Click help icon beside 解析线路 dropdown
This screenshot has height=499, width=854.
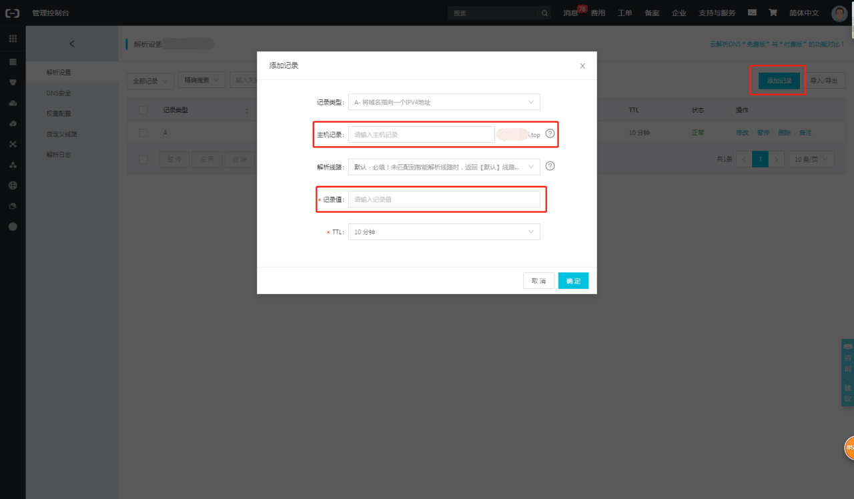550,166
